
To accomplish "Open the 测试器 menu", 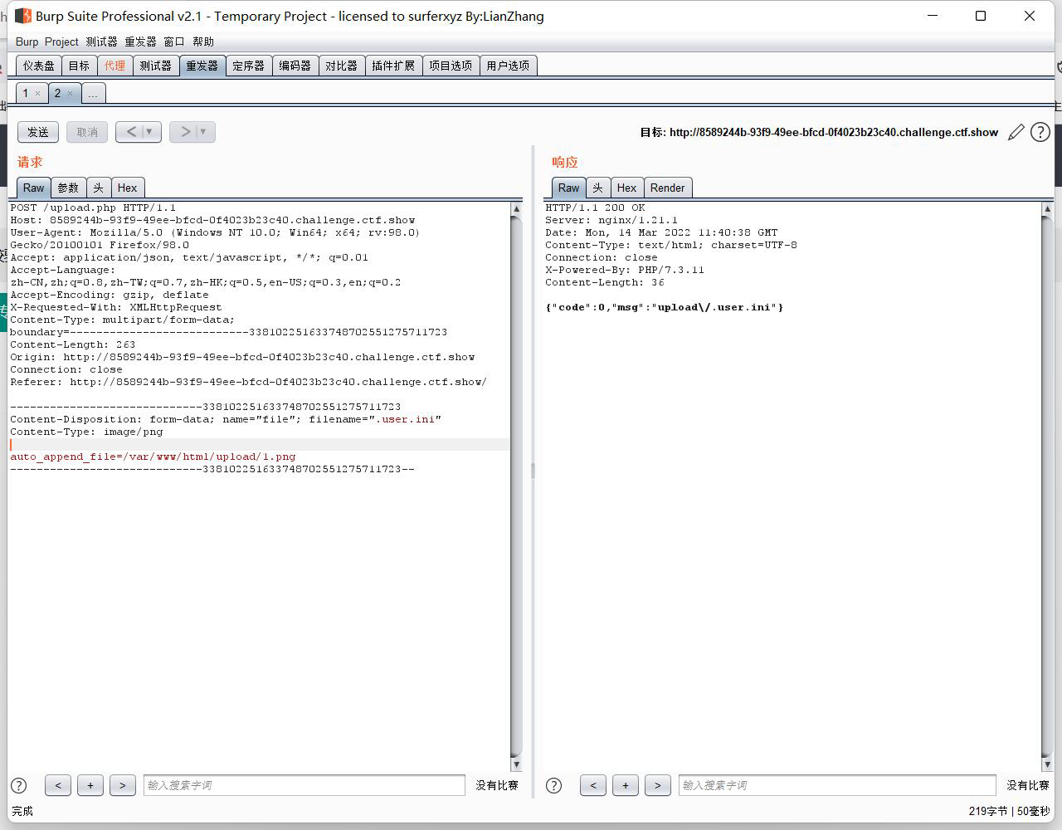I will (x=101, y=41).
